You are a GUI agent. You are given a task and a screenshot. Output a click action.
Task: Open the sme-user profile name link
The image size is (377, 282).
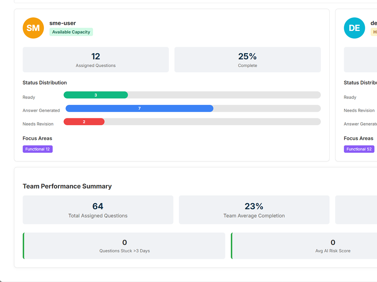pos(62,23)
